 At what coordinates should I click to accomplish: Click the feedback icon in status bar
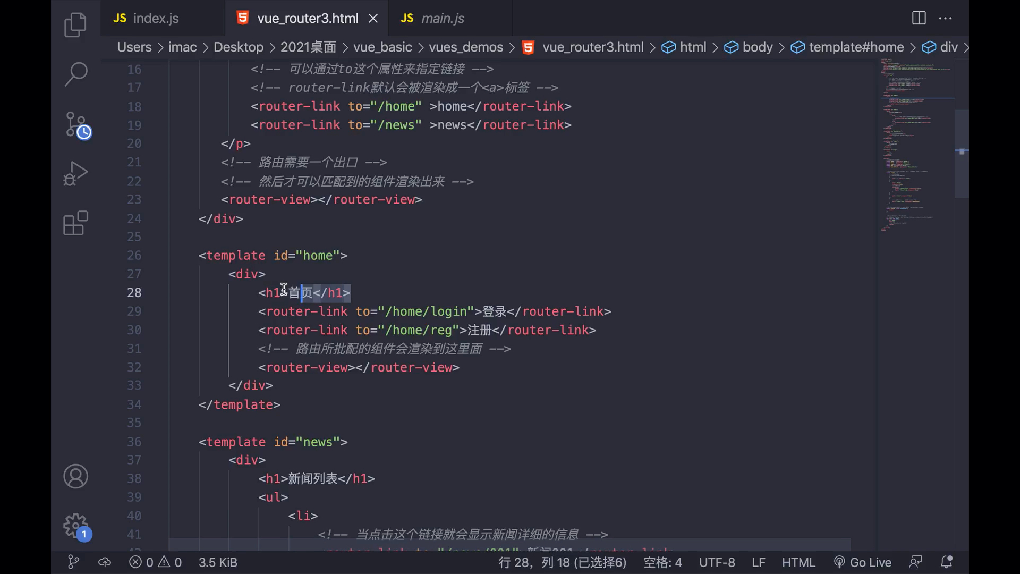click(915, 562)
